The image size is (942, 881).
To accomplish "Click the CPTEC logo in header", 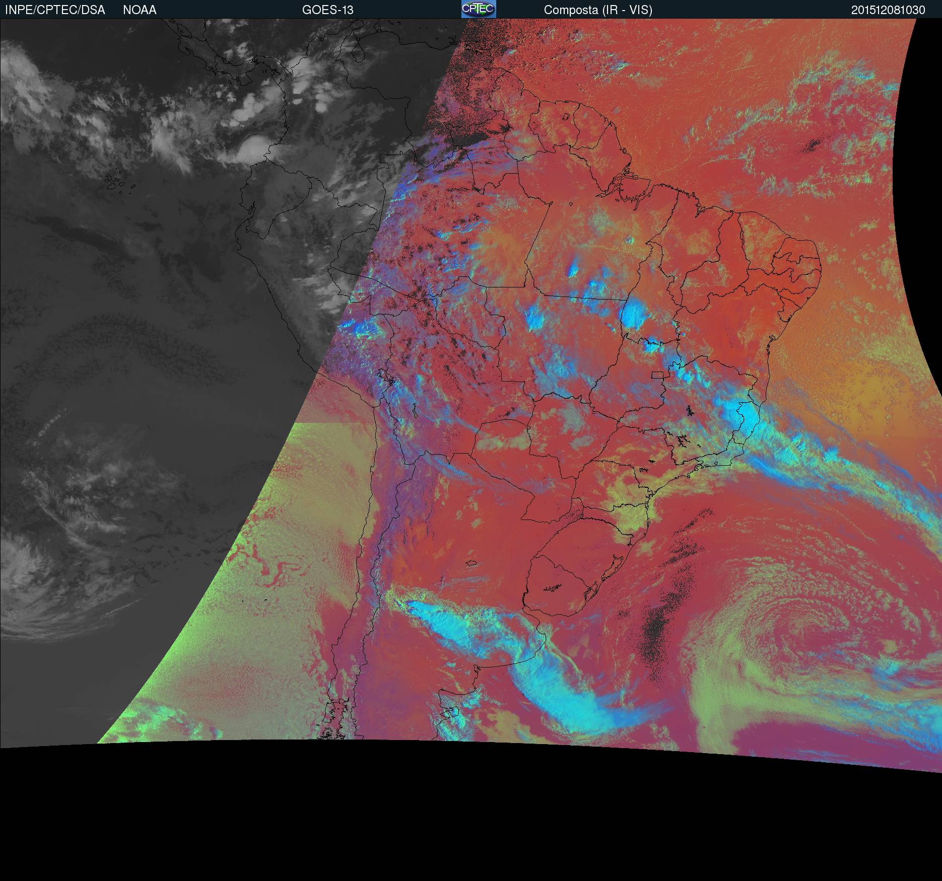I will [x=479, y=9].
